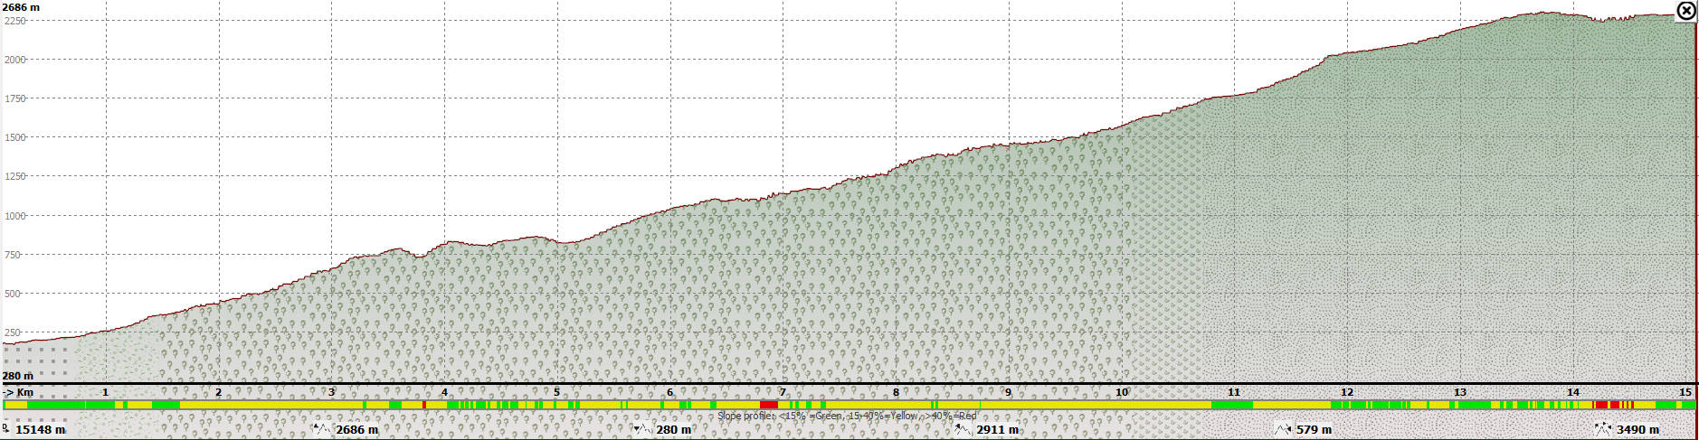Click the total distance icon beside 15148 m
This screenshot has width=1699, height=440.
click(6, 429)
